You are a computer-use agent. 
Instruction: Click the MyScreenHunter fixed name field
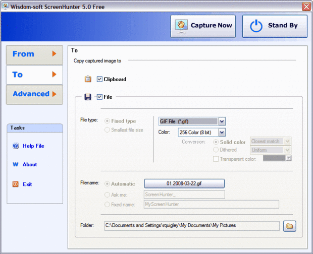(x=212, y=204)
